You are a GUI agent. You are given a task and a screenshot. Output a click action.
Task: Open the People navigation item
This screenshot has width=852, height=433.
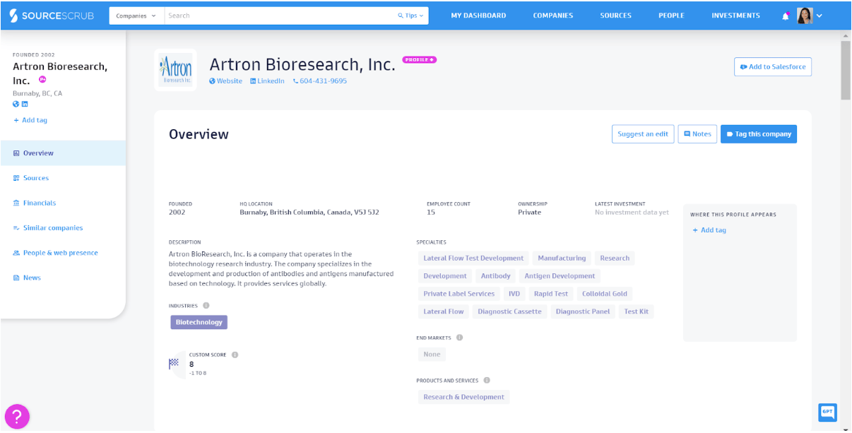click(671, 16)
